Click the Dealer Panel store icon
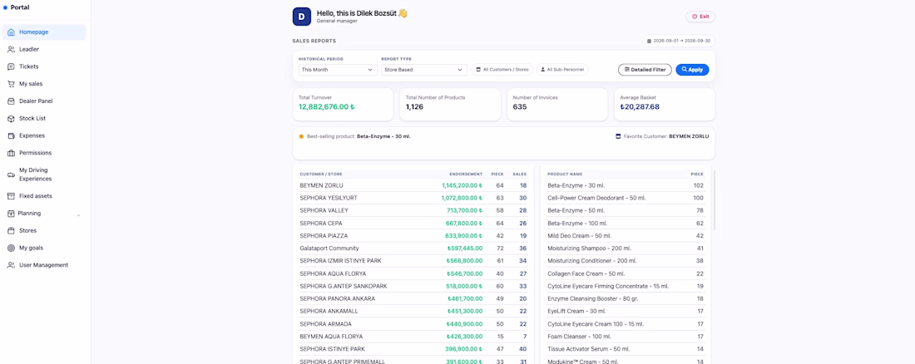The image size is (915, 364). click(11, 101)
